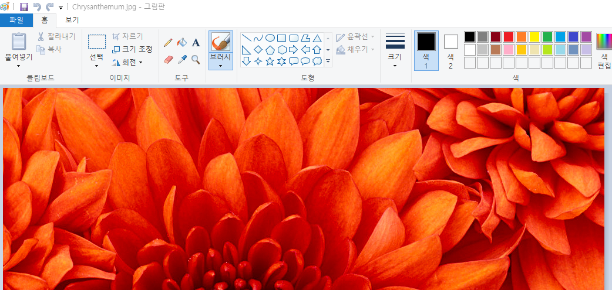Screen dimensions: 612x290
Task: Click the Redo arrow icon
Action: tap(49, 6)
